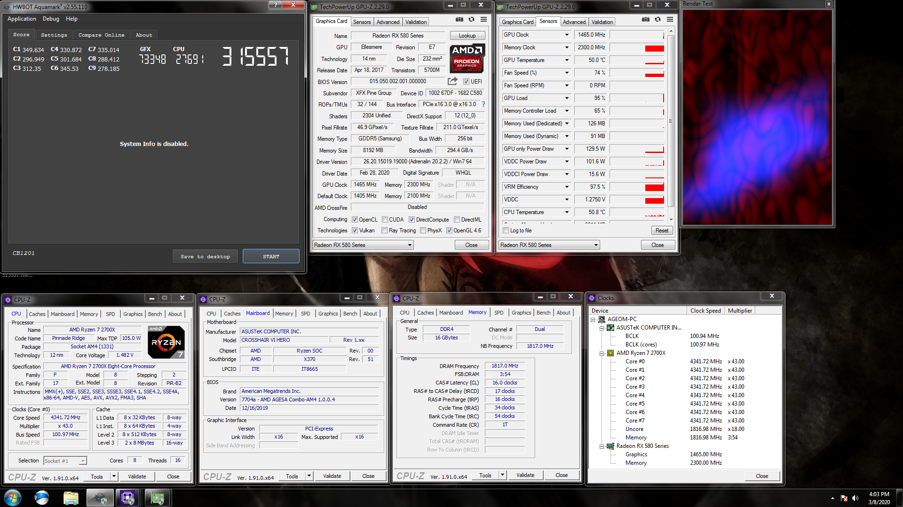Switch to SPD tab in CPU-Z Memory window
The image size is (903, 507).
(x=499, y=313)
